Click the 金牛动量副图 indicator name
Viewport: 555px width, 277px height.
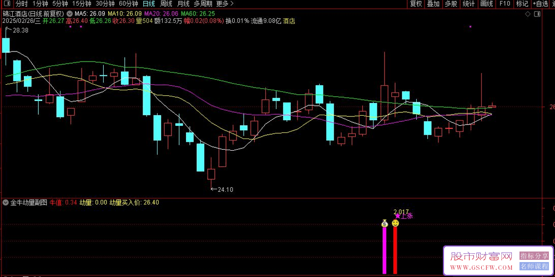pos(28,202)
